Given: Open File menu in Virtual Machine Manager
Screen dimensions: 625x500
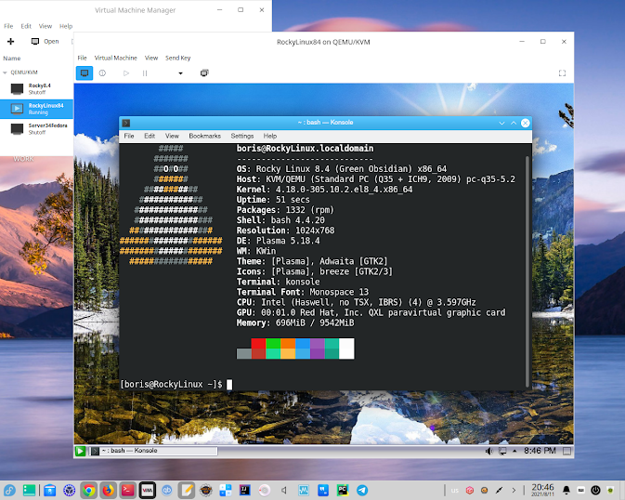Looking at the screenshot, I should (8, 26).
